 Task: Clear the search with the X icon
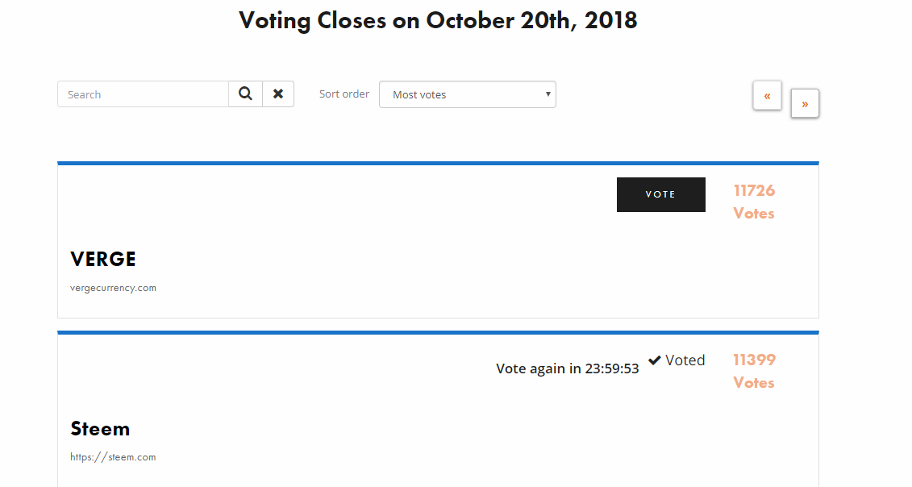pos(278,94)
